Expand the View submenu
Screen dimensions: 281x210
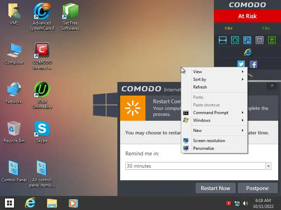214,72
